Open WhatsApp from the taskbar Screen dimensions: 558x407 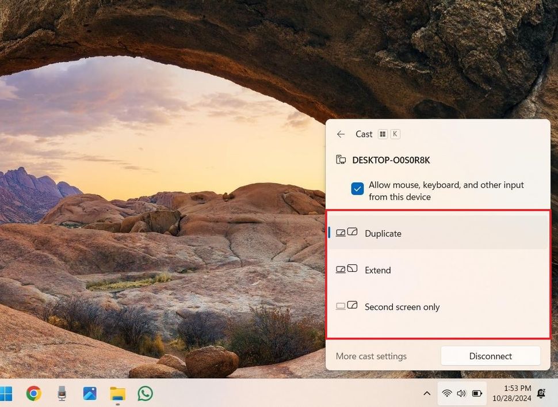point(144,393)
